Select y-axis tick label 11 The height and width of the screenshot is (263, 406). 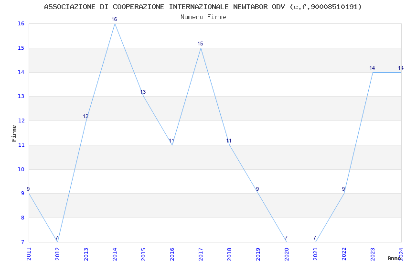(x=21, y=145)
